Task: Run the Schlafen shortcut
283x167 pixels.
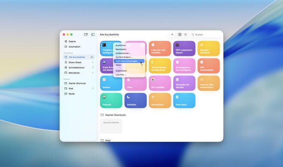Action: [135, 101]
